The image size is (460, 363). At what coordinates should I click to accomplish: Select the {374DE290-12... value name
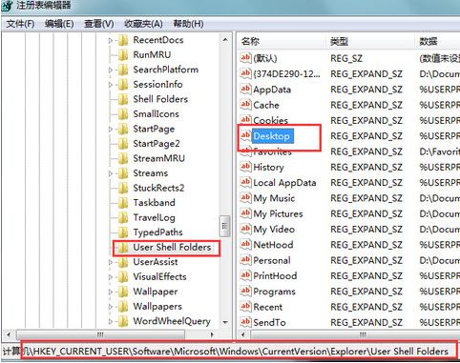(x=287, y=74)
